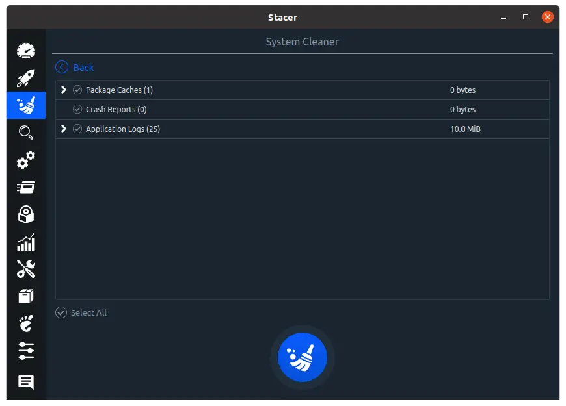Open the Processes sidebar page
566x406 pixels.
click(26, 187)
